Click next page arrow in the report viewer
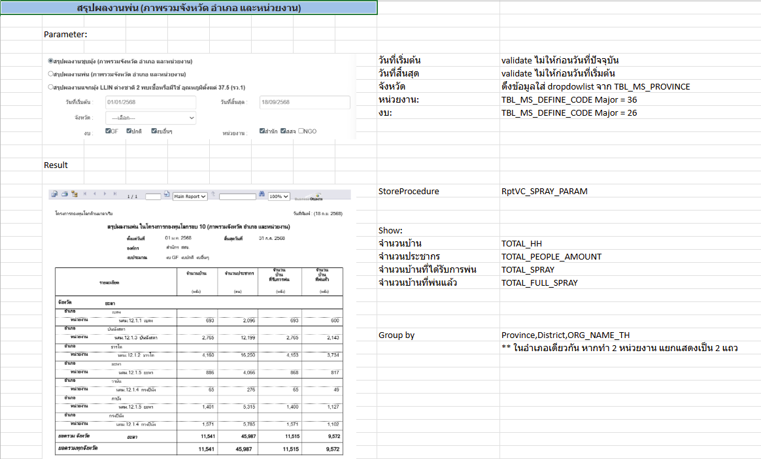Image resolution: width=761 pixels, height=459 pixels. 105,194
